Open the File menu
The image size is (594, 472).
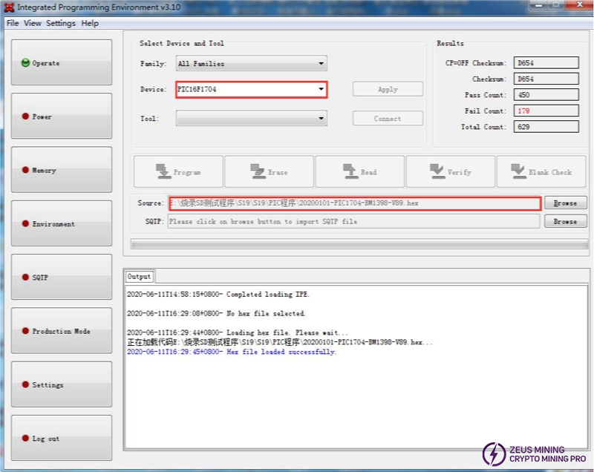12,23
